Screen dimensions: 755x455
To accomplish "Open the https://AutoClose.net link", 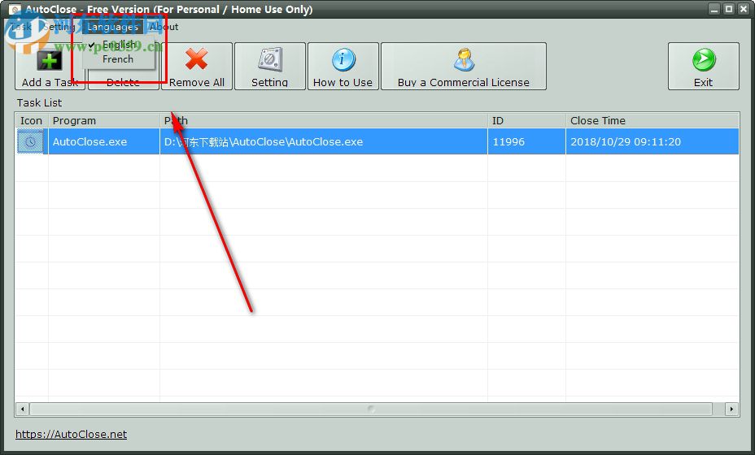I will (72, 435).
